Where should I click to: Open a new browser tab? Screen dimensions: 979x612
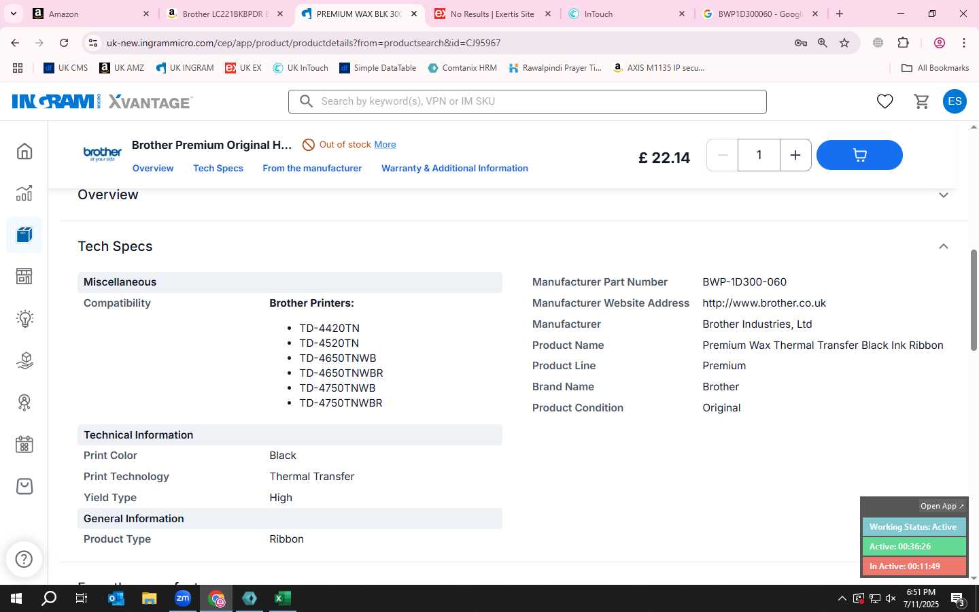coord(840,14)
